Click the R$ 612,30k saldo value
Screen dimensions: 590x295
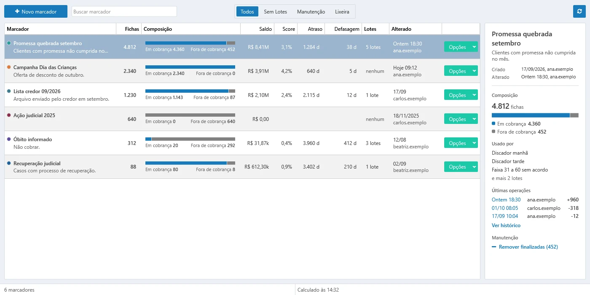257,167
